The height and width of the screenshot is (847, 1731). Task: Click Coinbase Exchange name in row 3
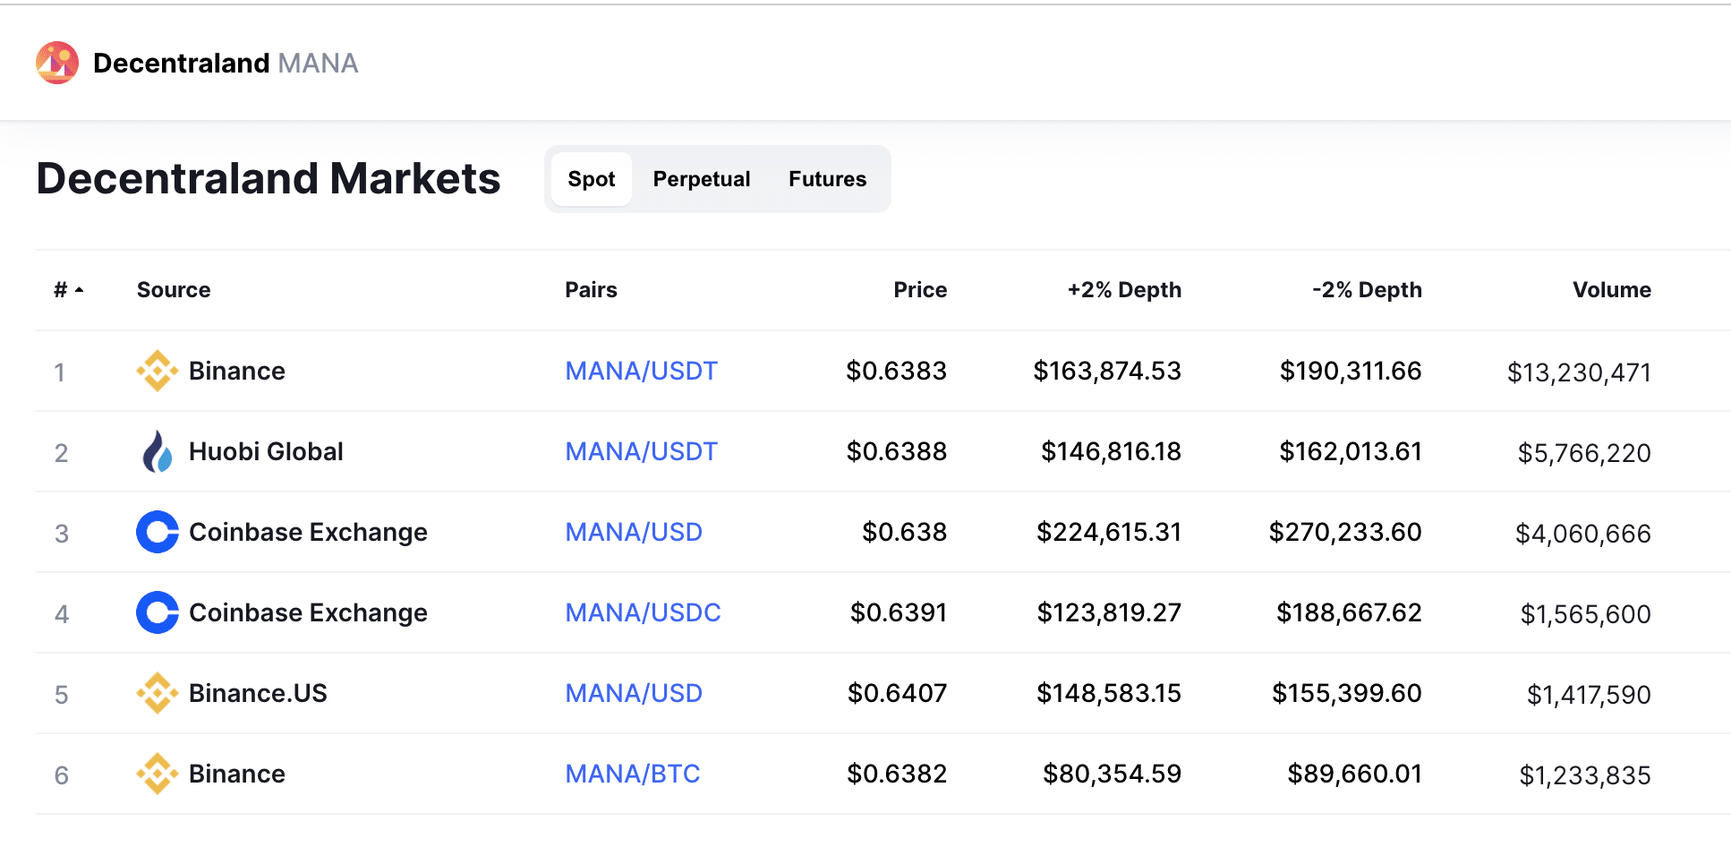[308, 532]
